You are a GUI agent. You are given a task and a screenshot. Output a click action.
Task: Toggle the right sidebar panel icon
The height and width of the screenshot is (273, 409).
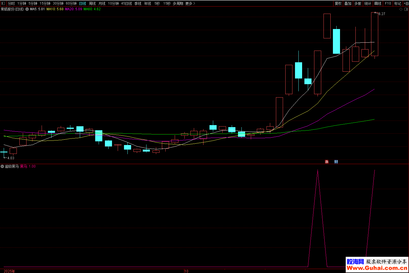pyautogui.click(x=406, y=9)
